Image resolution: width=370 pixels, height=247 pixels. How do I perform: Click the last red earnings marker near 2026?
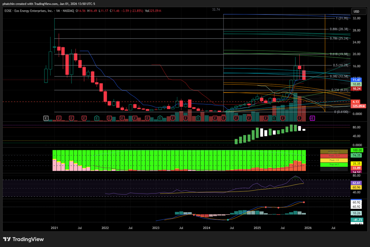[x=299, y=118]
